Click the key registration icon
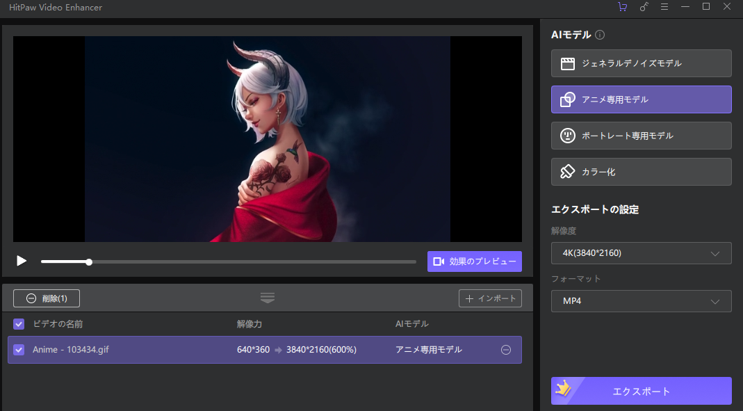 pyautogui.click(x=644, y=7)
